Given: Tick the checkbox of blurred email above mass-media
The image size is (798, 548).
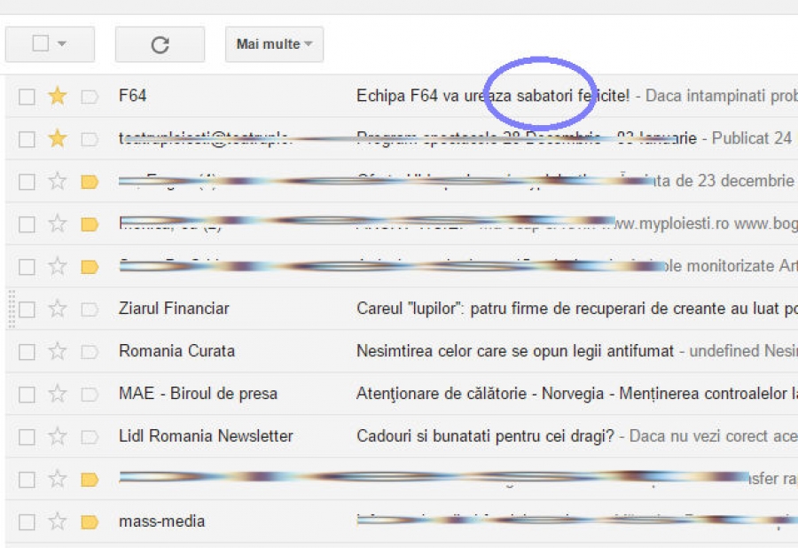Looking at the screenshot, I should pos(27,480).
